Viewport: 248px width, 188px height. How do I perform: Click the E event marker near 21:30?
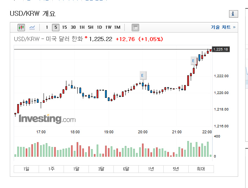click(193, 61)
